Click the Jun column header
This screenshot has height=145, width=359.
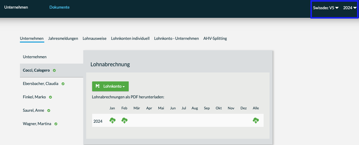173,108
